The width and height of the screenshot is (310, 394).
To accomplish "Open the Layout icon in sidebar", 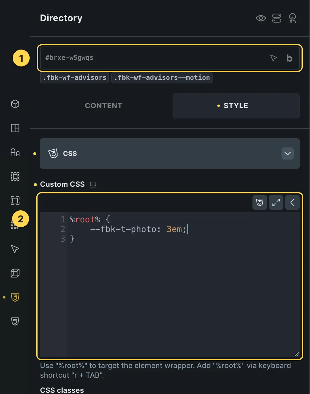I will (x=15, y=128).
